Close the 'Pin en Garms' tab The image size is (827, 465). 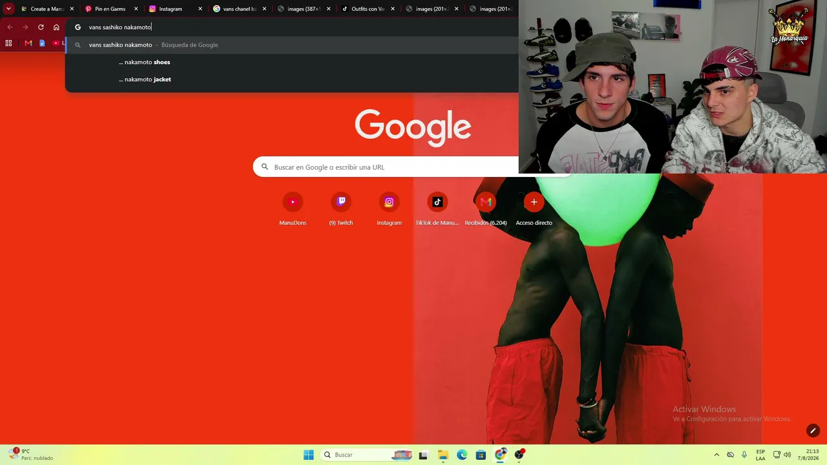click(x=136, y=9)
